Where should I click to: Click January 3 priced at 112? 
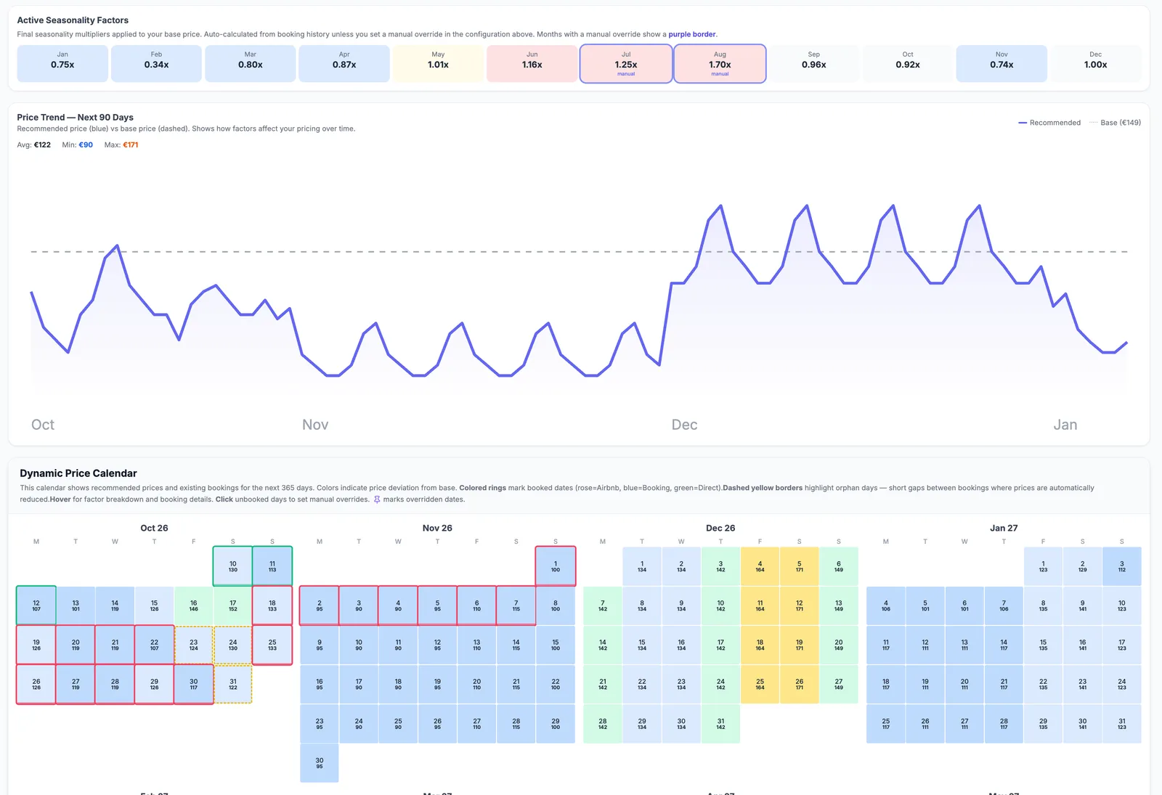click(x=1121, y=566)
